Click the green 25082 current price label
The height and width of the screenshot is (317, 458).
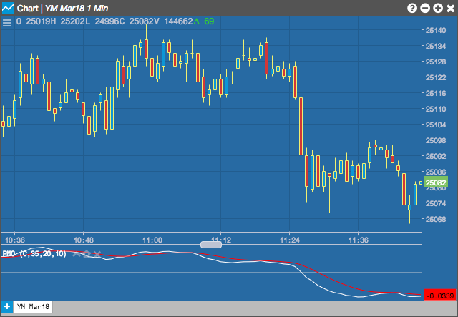click(436, 182)
